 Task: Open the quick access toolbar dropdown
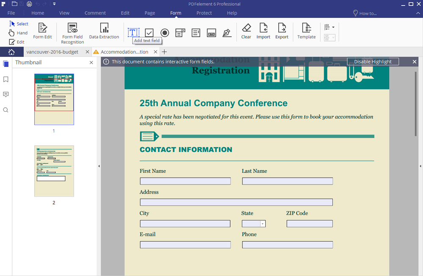pos(54,4)
